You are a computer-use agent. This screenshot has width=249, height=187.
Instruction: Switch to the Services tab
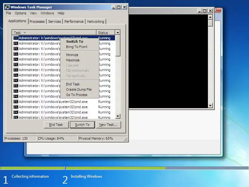pyautogui.click(x=54, y=22)
